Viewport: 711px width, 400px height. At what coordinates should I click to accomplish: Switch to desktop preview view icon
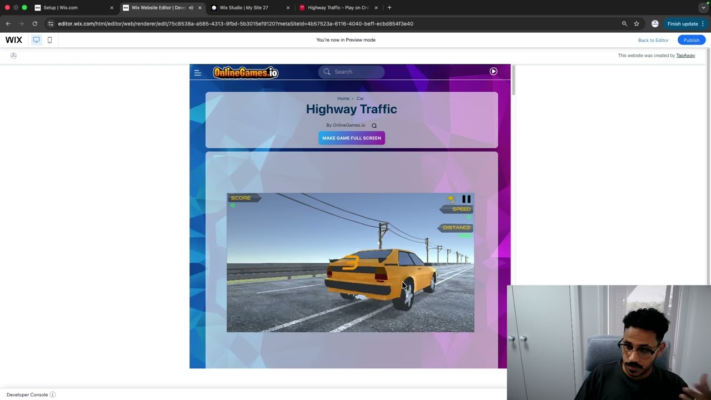coord(36,40)
